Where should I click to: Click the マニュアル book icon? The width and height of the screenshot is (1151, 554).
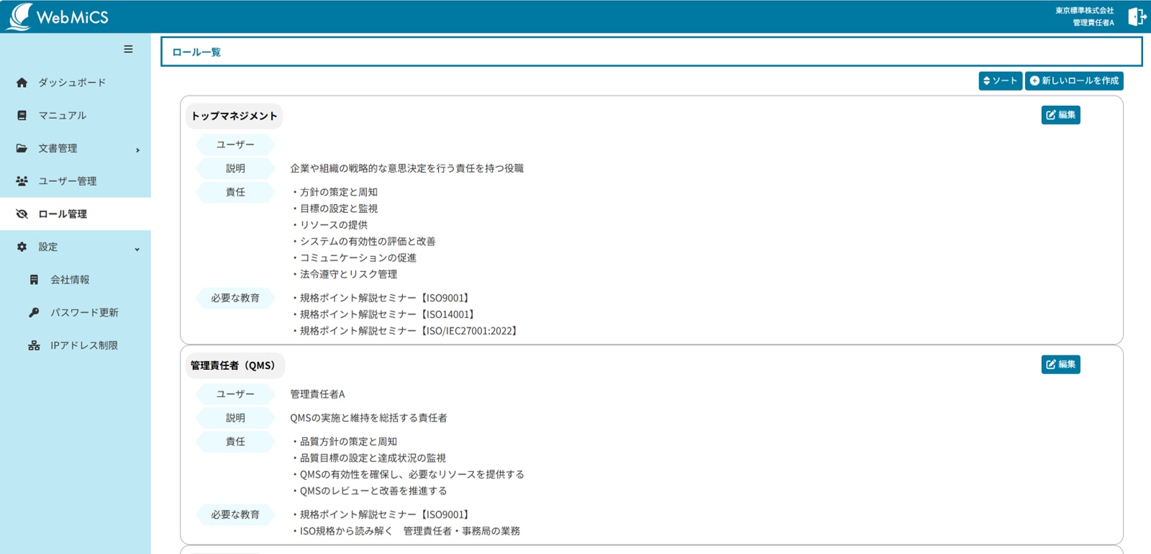22,115
